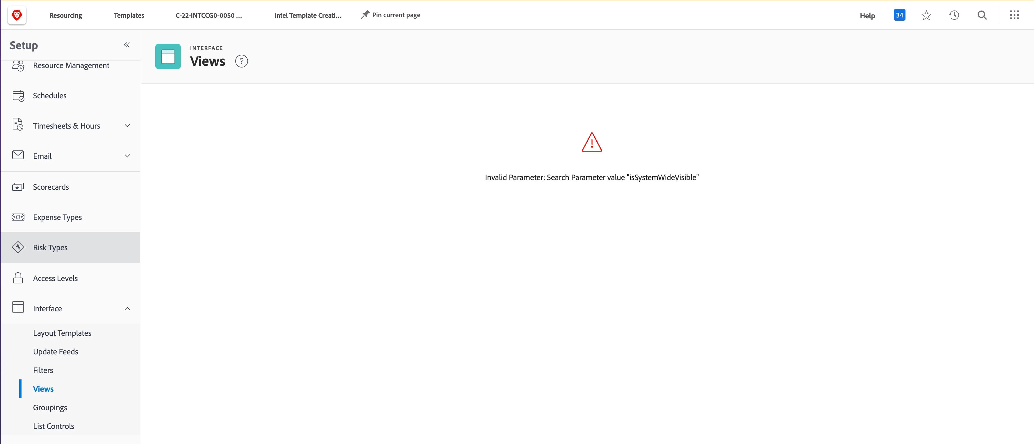Select Layout Templates under Interface
Viewport: 1034px width, 444px height.
62,333
